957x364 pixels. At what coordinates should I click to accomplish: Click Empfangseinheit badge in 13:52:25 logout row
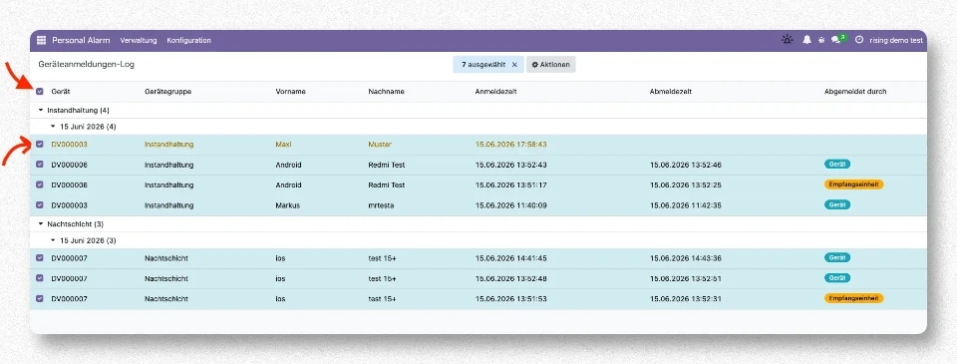pyautogui.click(x=854, y=184)
